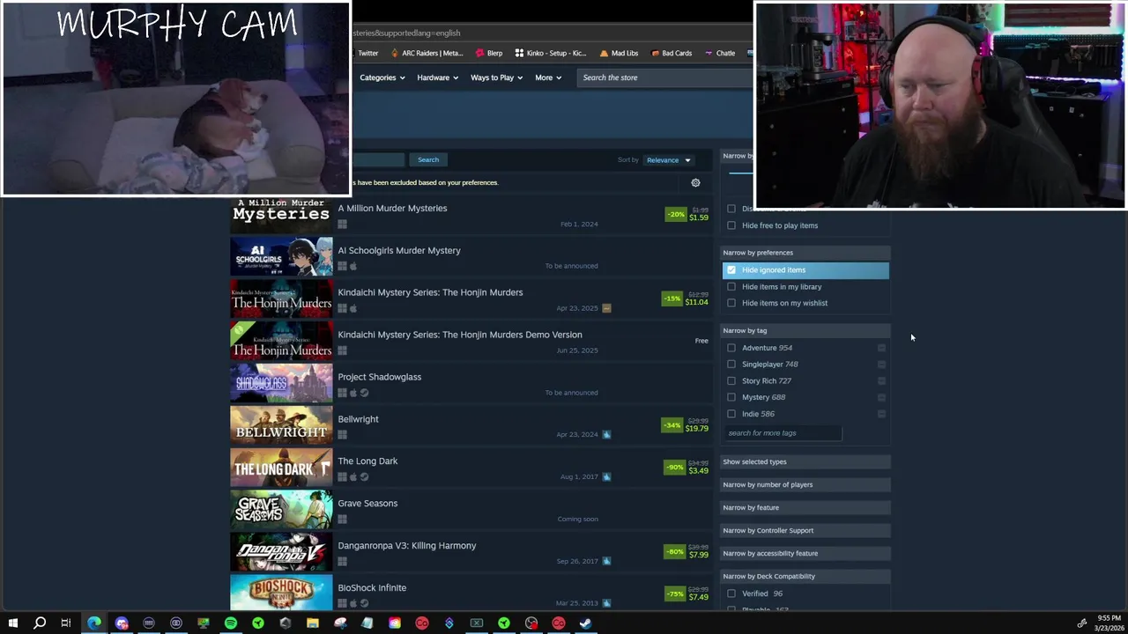Check the Verified Deck compatibility filter
This screenshot has width=1128, height=634.
pos(731,593)
